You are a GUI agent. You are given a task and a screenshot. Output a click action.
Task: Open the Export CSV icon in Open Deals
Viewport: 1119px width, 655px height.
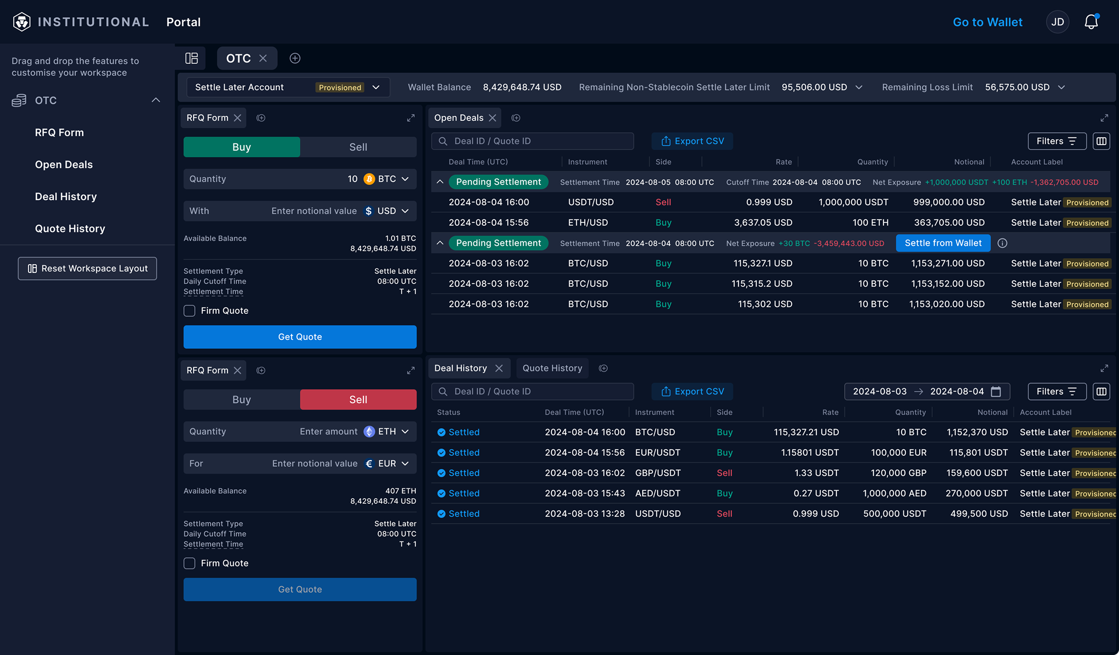coord(665,141)
